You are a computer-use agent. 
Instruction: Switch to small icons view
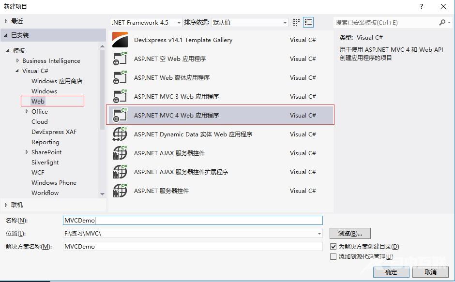pos(296,22)
